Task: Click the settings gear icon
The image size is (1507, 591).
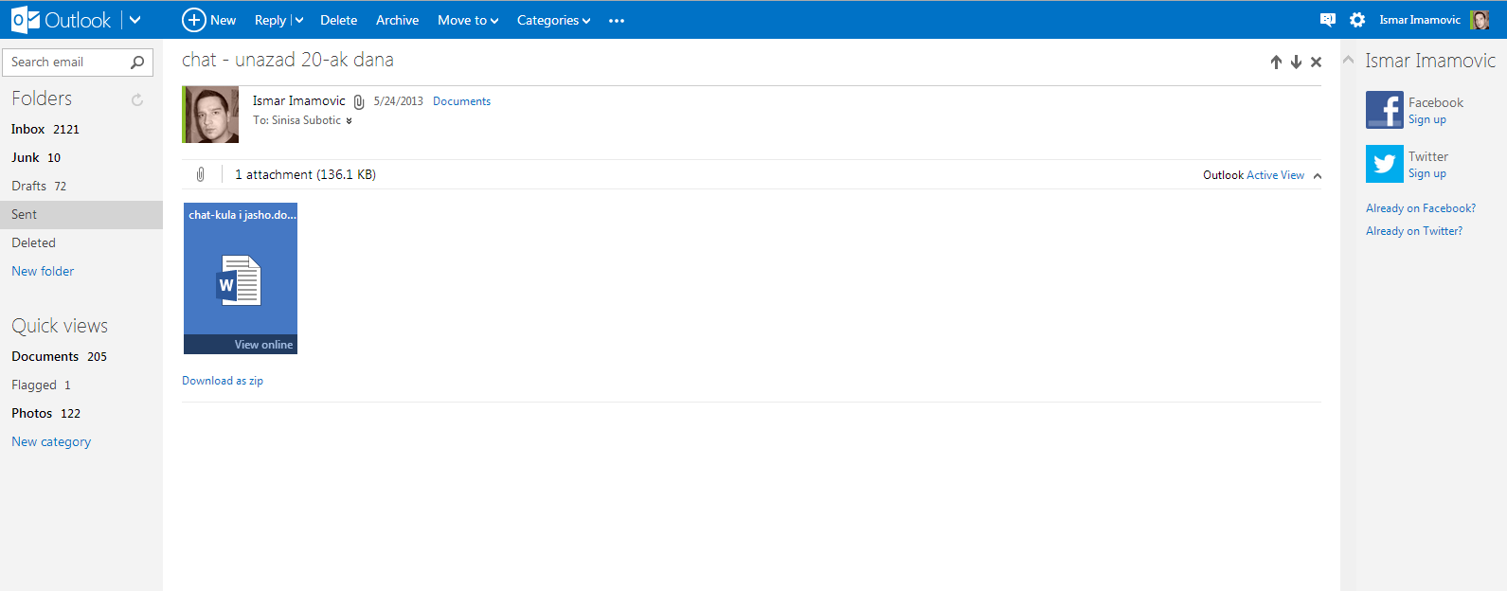Action: 1357,20
